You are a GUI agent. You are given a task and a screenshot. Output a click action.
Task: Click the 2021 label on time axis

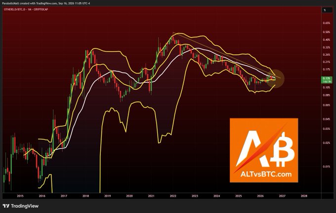(x=151, y=196)
